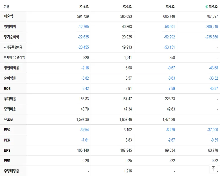Click quick ratio value 47.34
The image size is (220, 176).
[128, 109]
